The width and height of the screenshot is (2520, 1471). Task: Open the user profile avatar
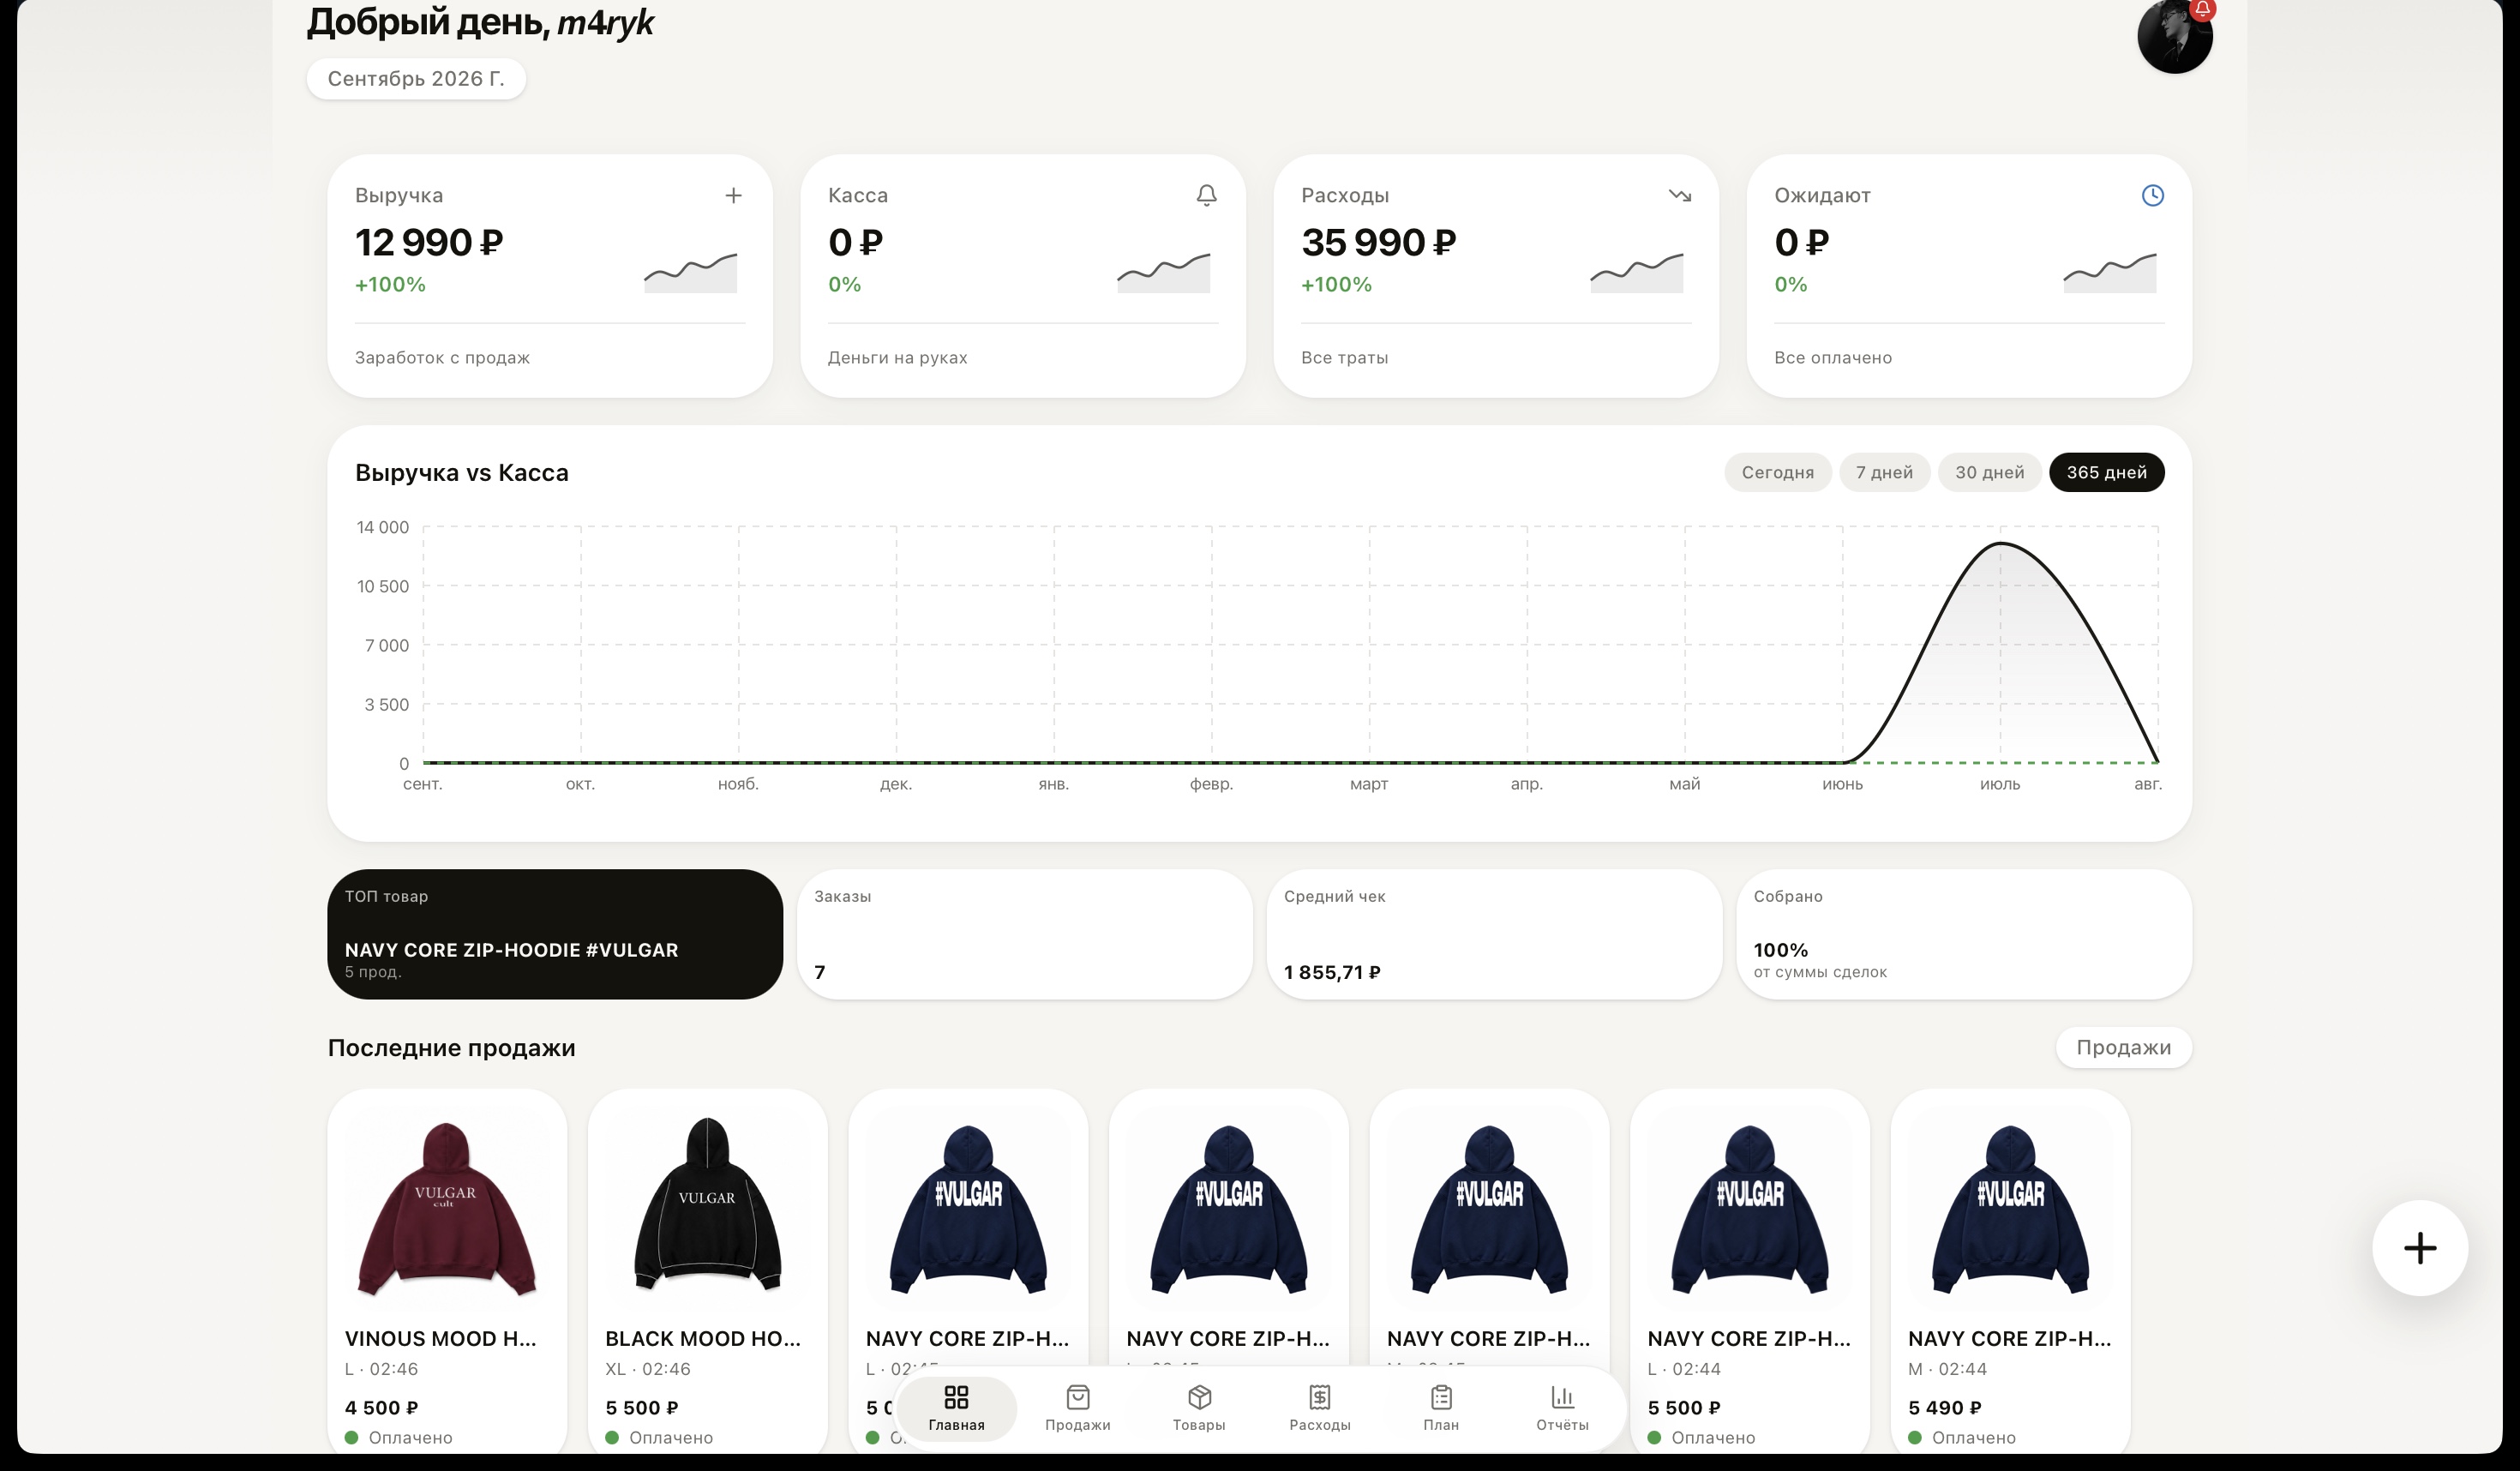click(2174, 36)
